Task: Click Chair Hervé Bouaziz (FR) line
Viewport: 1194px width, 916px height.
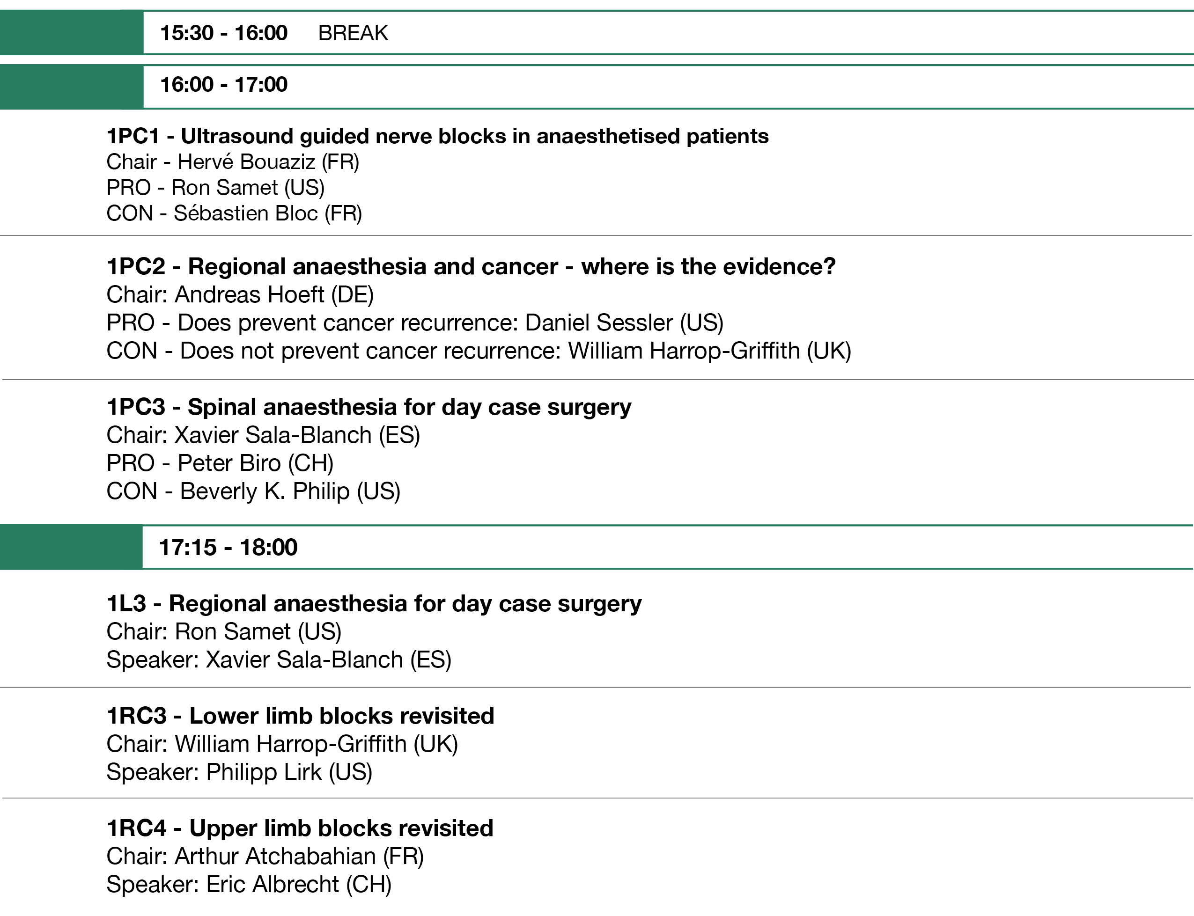Action: [232, 162]
